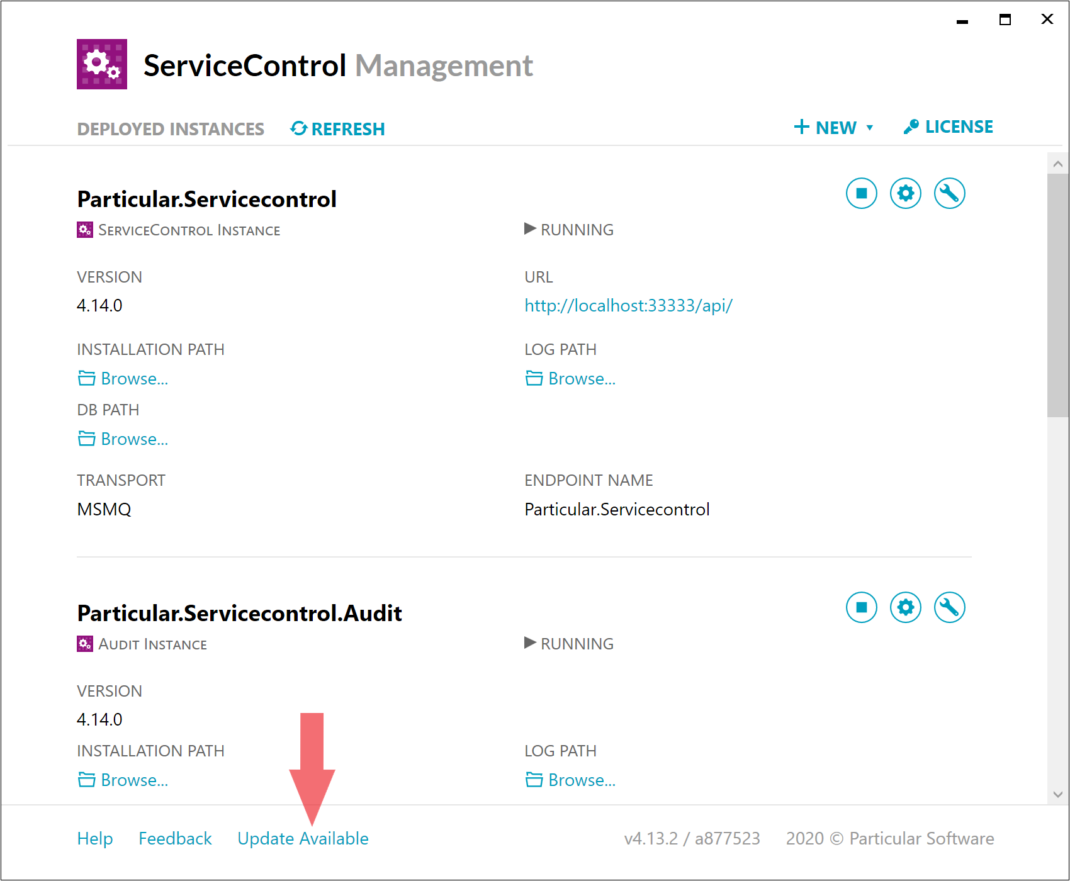Click the 2020 © Particular Software text
The height and width of the screenshot is (881, 1070).
(x=890, y=839)
